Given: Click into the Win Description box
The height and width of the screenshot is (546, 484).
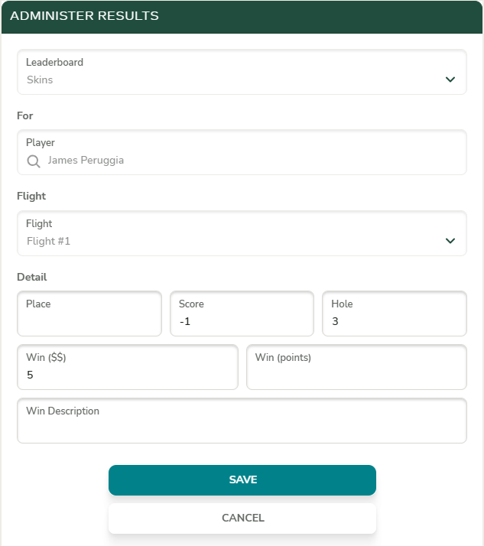Looking at the screenshot, I should (242, 427).
